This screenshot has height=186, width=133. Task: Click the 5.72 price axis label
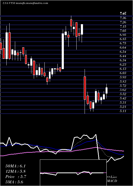(123, 86)
